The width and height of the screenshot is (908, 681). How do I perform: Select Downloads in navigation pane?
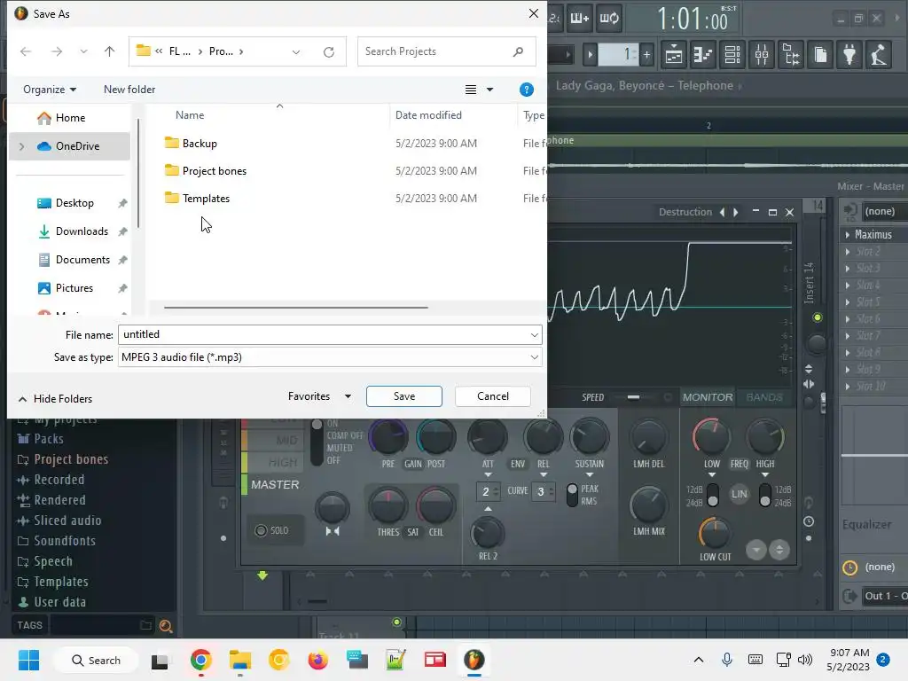[x=82, y=231]
